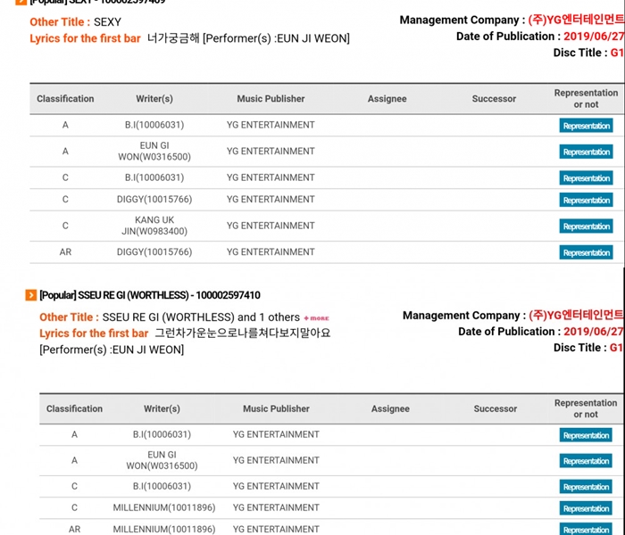Select the Classification header in the WORTHLESS table
This screenshot has width=625, height=535.
coord(74,408)
